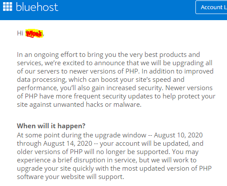Click the "Hi" greeting word
The height and width of the screenshot is (186, 227).
(x=20, y=33)
